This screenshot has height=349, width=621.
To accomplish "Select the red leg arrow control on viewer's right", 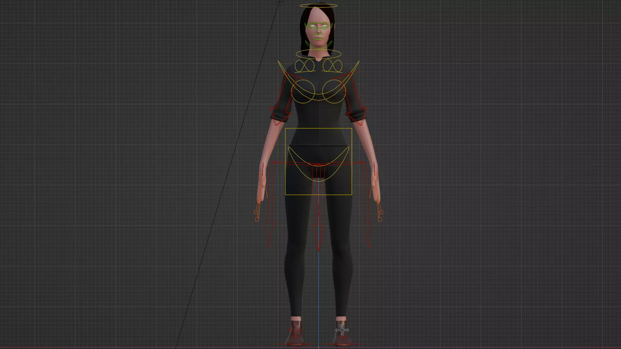I will pos(368,205).
